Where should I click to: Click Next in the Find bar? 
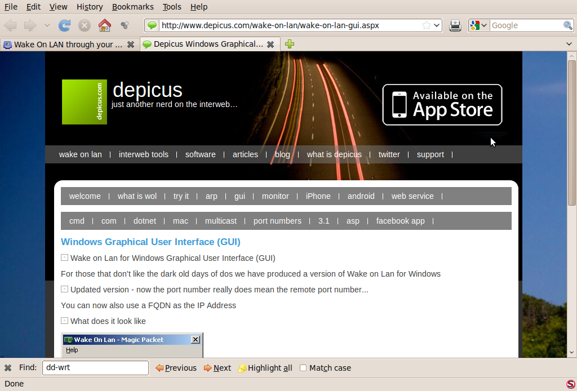(x=218, y=368)
